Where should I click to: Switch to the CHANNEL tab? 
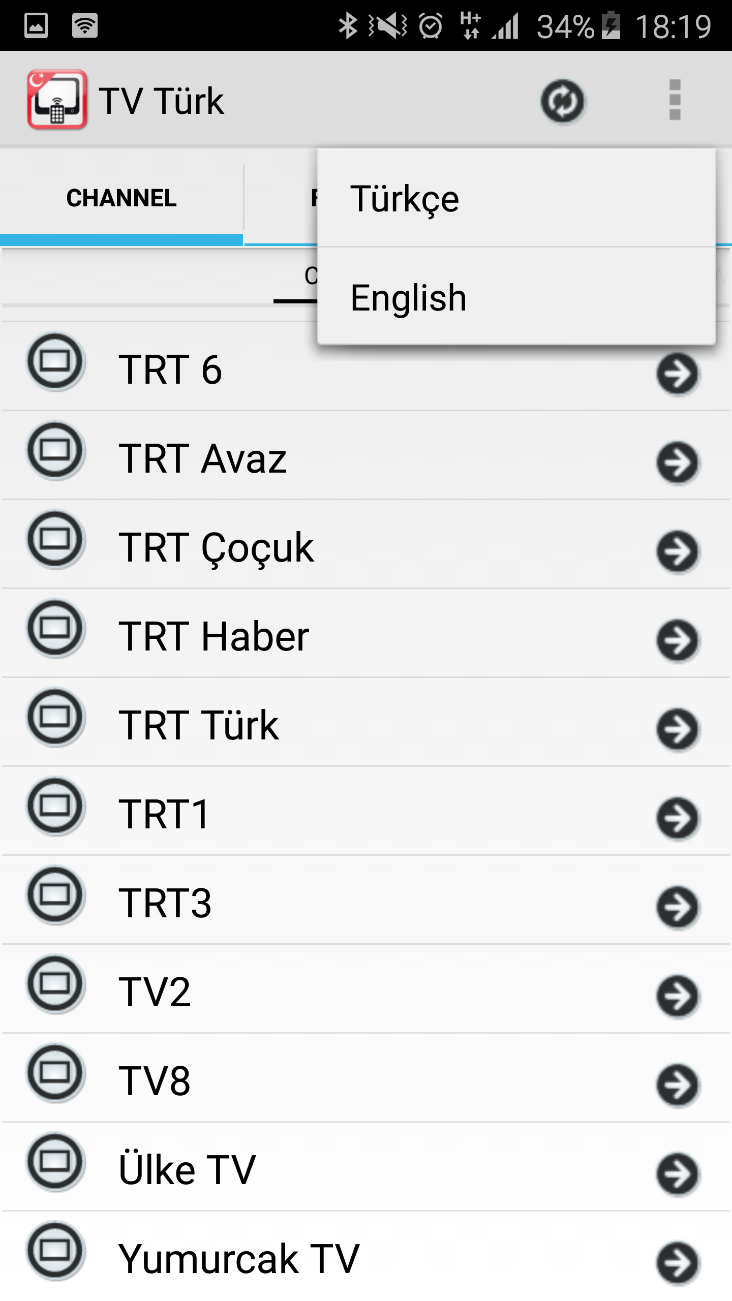(x=121, y=198)
